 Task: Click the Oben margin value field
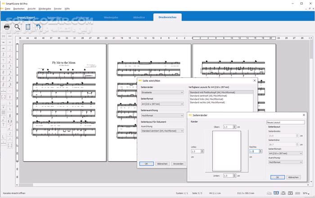[x=228, y=127]
